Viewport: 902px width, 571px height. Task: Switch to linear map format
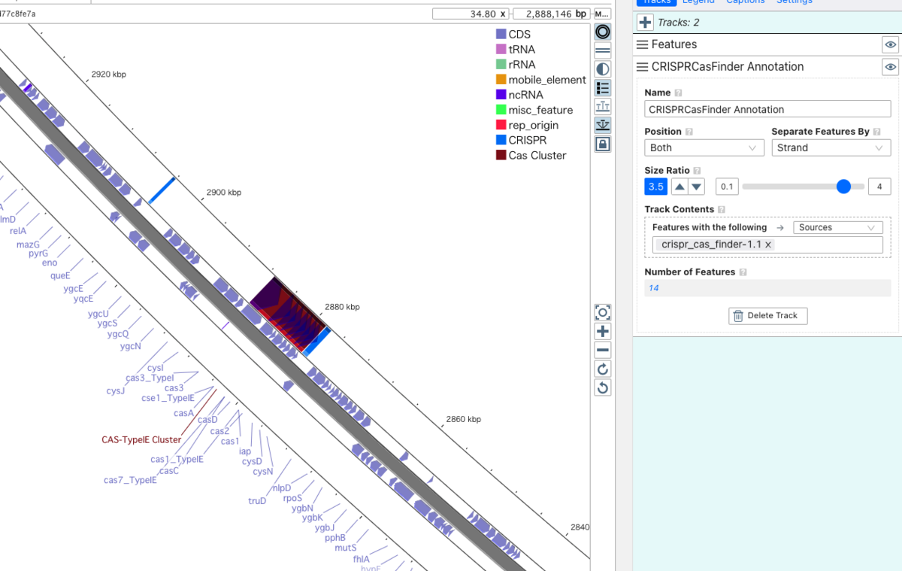pyautogui.click(x=602, y=50)
